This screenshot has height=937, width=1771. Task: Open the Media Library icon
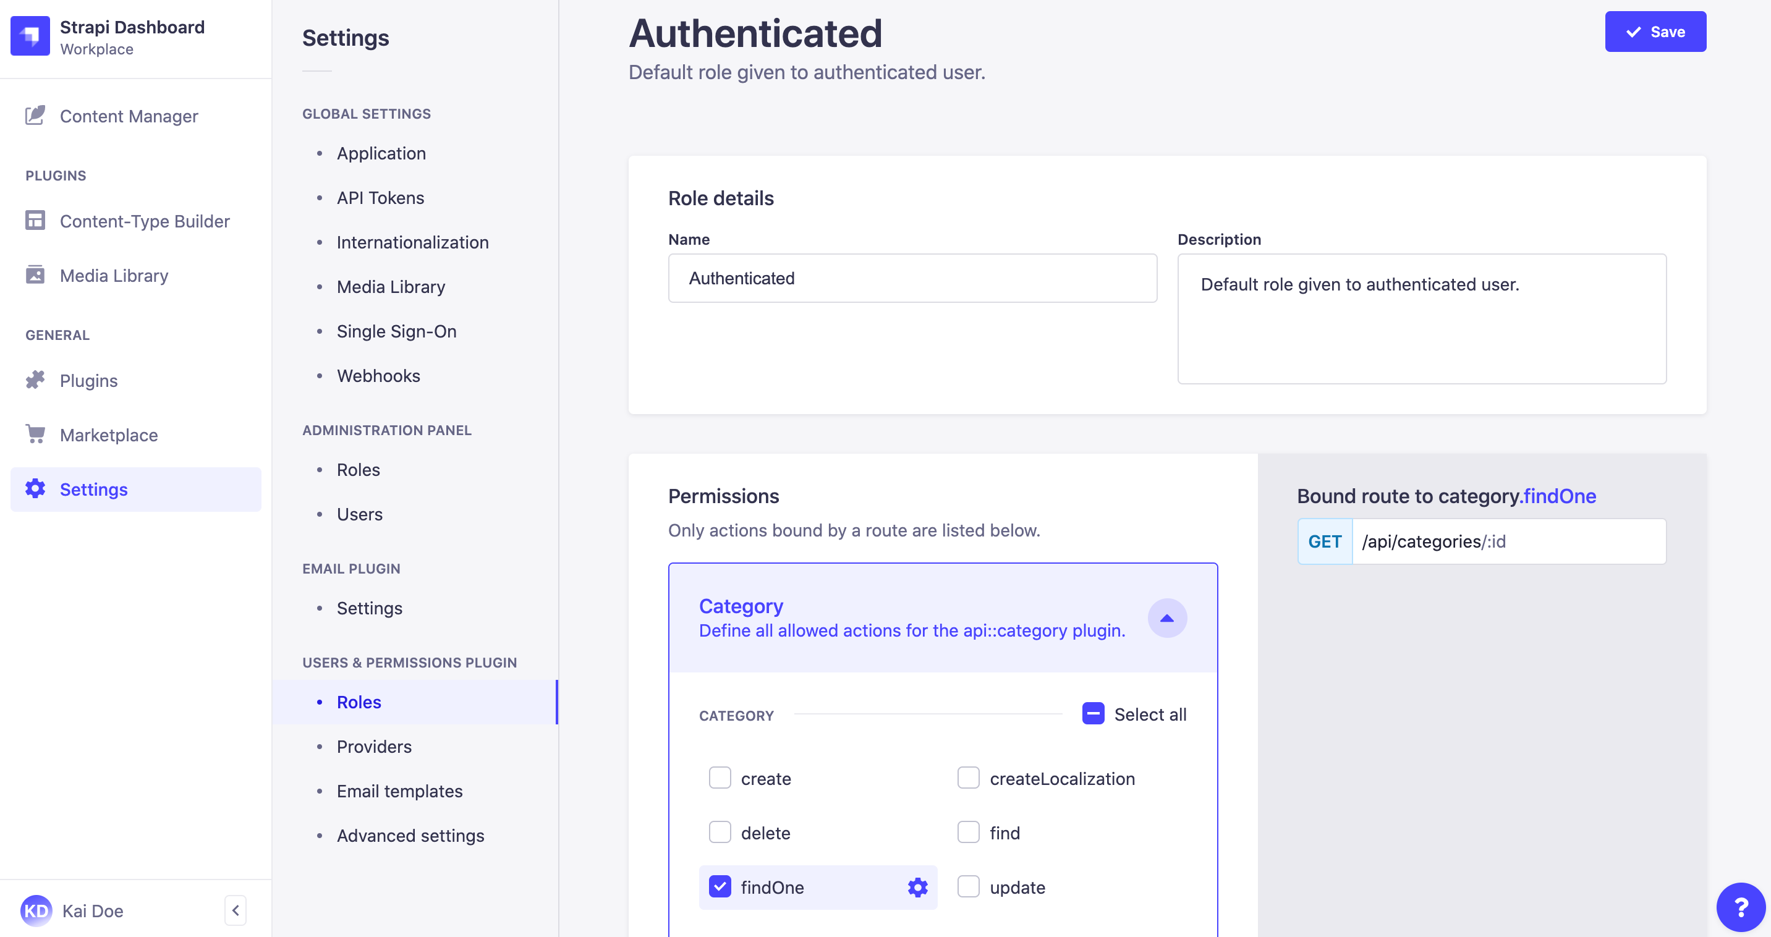pyautogui.click(x=35, y=275)
